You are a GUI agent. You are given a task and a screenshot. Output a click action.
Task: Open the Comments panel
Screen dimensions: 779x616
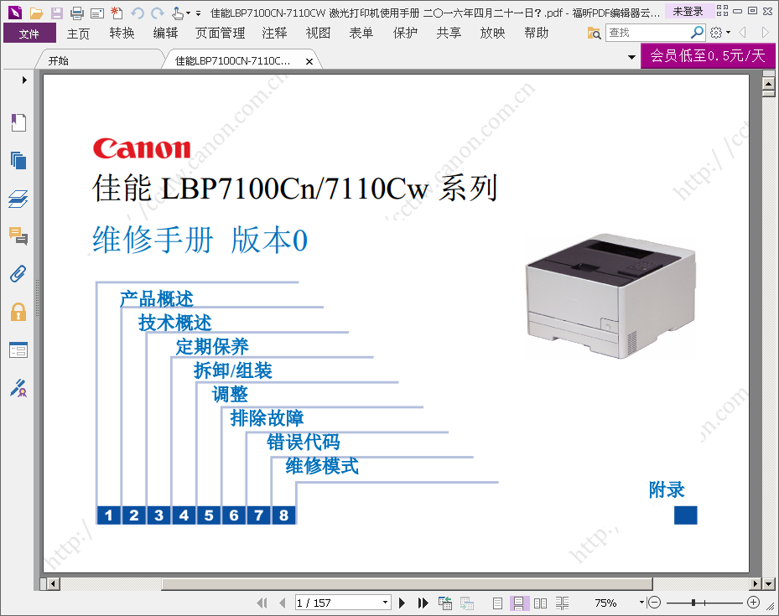(x=18, y=236)
